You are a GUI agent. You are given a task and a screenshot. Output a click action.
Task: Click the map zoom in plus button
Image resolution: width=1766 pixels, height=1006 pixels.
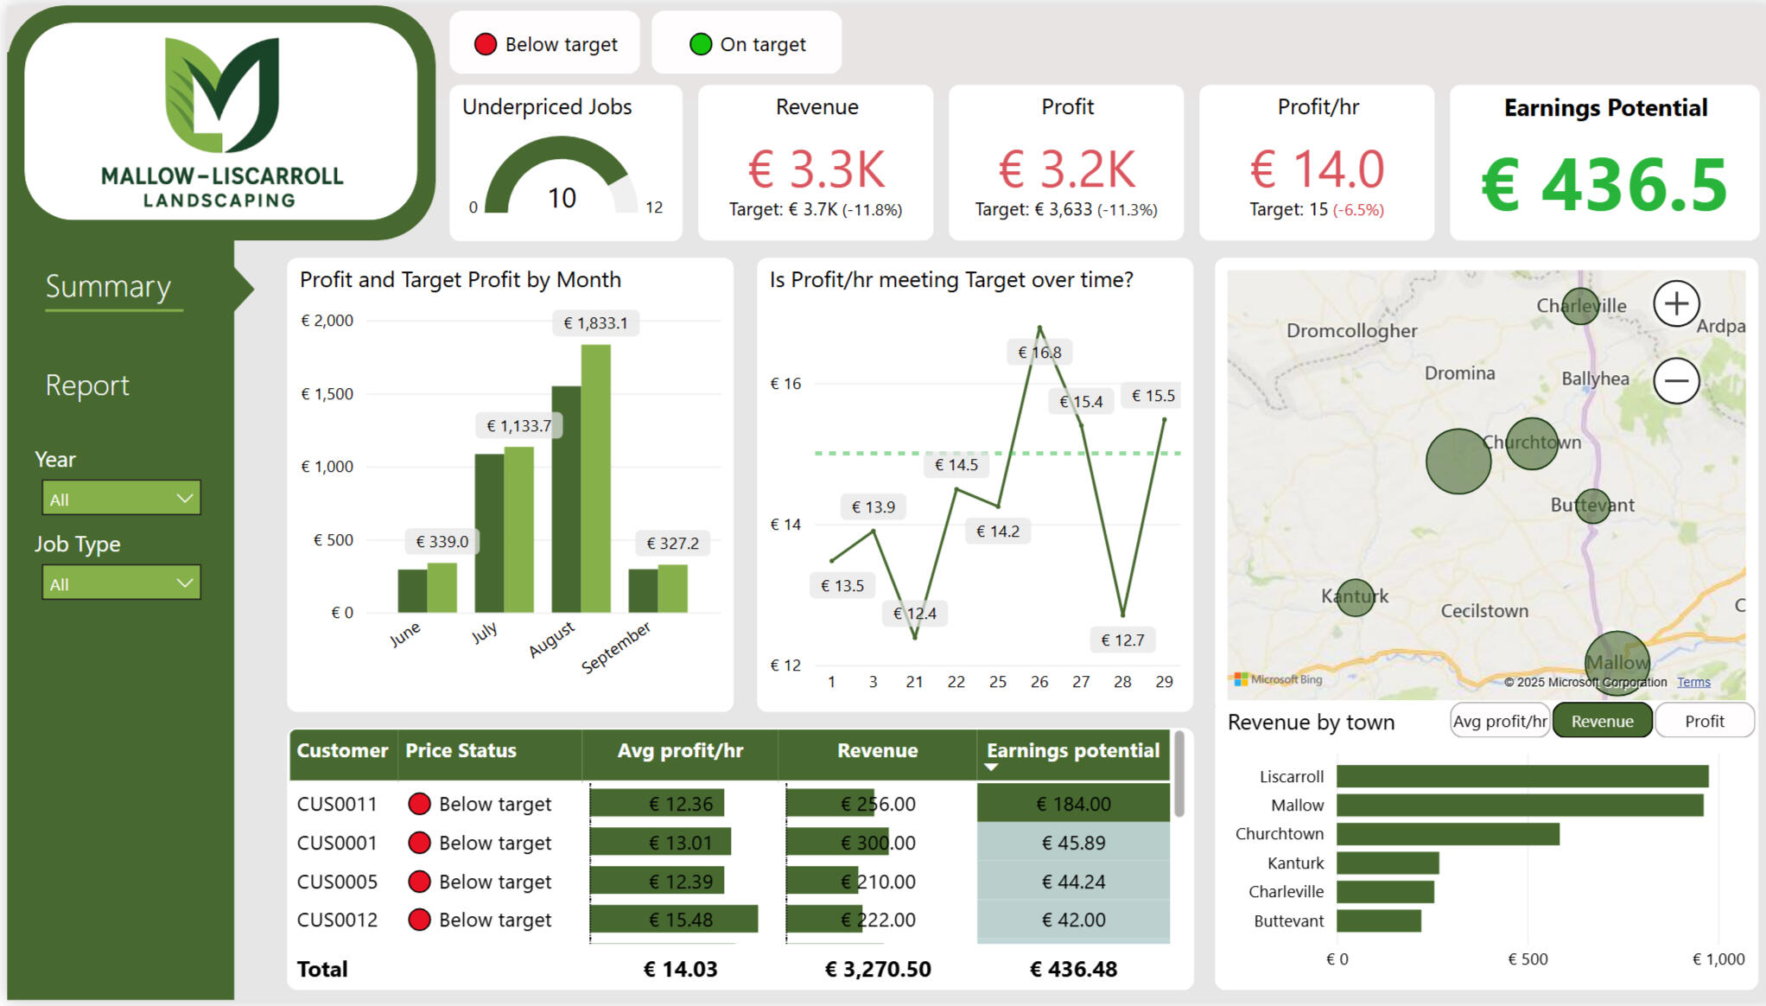click(x=1676, y=304)
